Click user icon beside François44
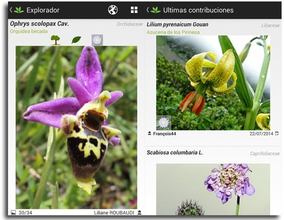This screenshot has height=220, width=284. point(149,134)
